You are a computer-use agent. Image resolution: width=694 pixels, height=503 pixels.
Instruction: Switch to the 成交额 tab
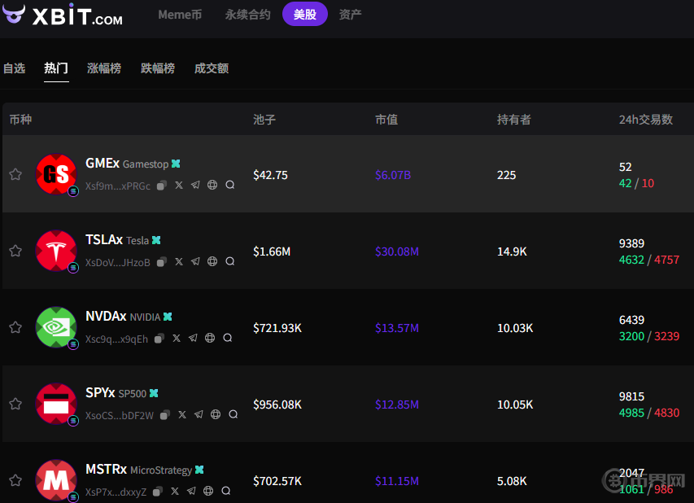(212, 68)
